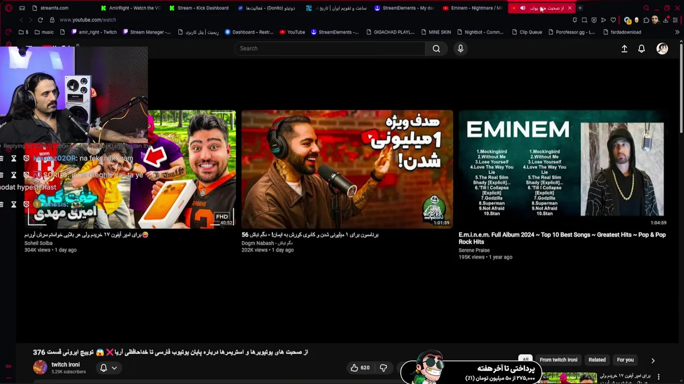Open the Porofessor.gg bookmark
Viewport: 684px width, 384px height.
coord(571,32)
